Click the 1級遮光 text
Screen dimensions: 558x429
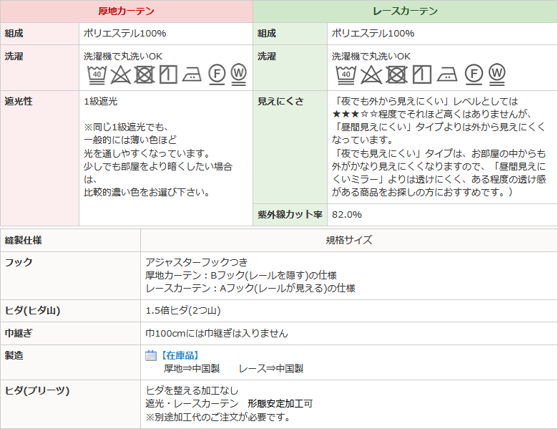tap(101, 102)
